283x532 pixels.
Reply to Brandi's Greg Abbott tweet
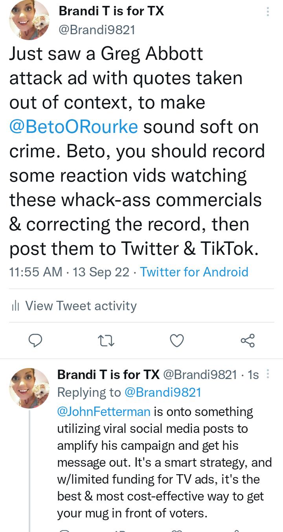(x=36, y=341)
